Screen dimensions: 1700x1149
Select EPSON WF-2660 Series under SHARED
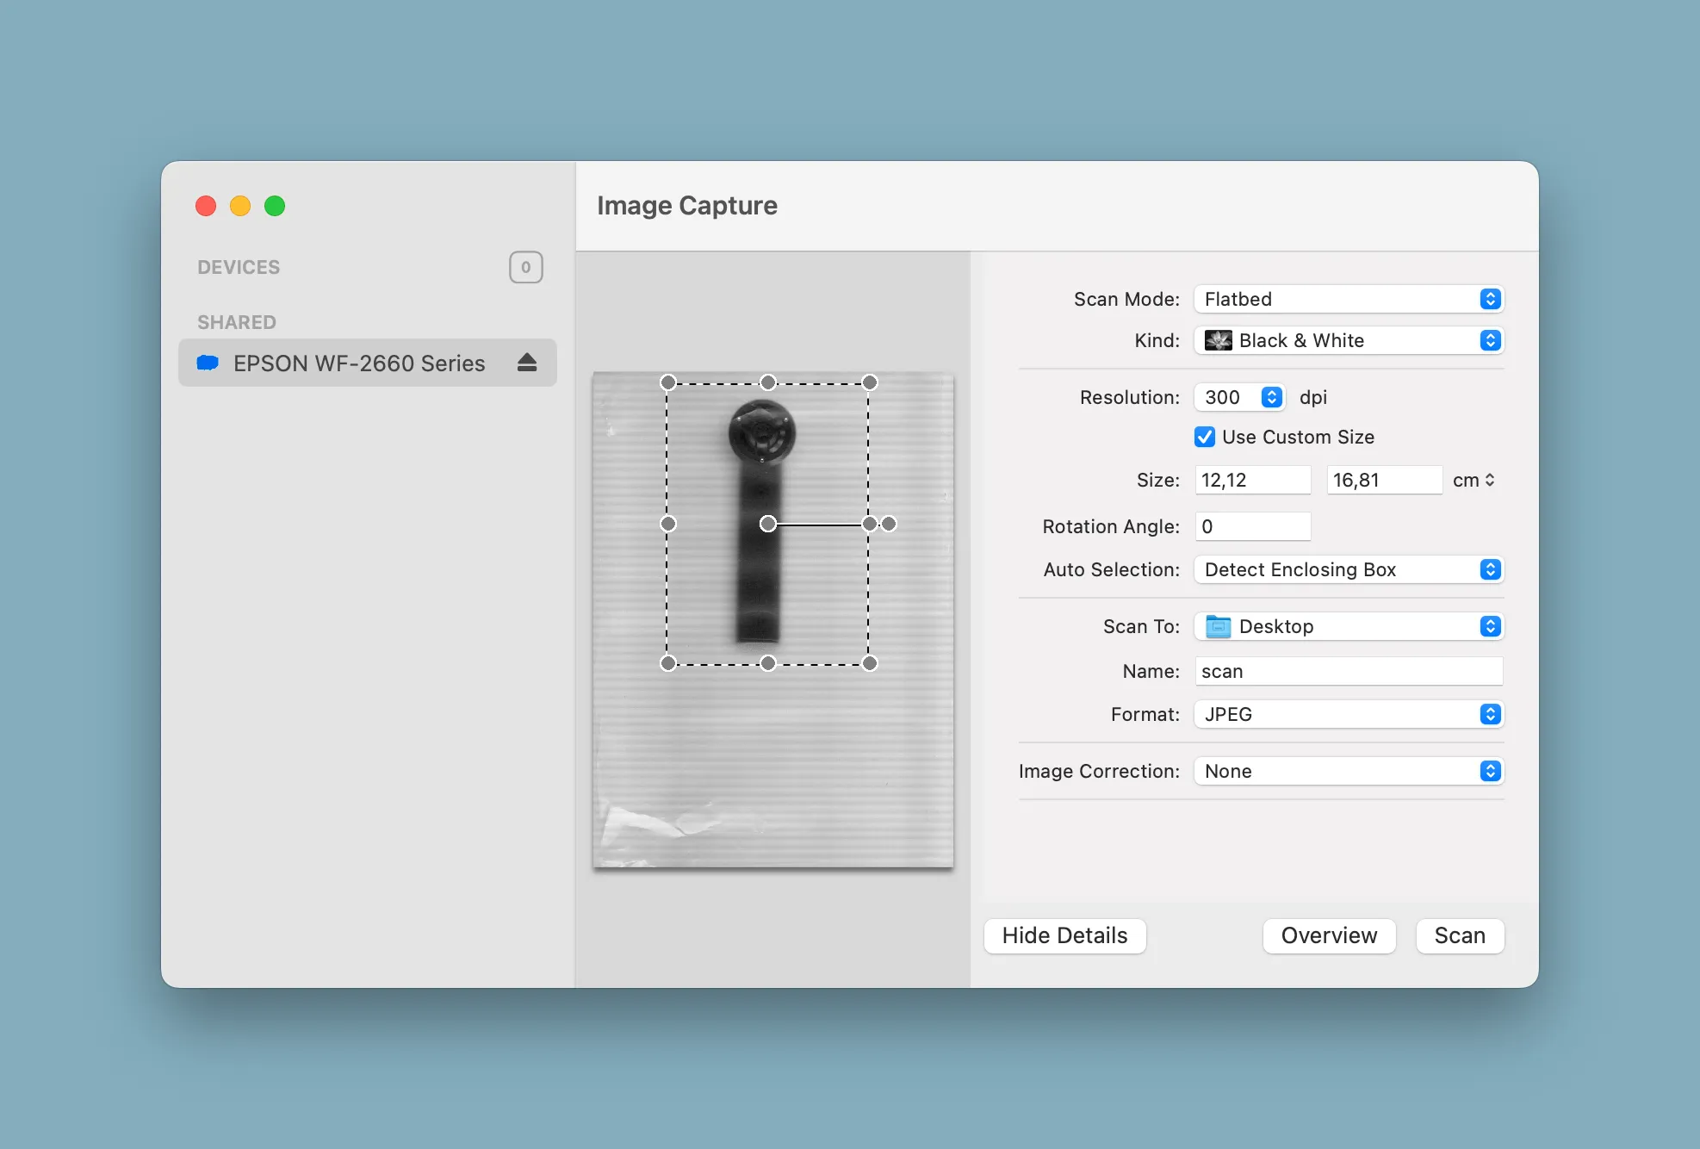358,363
